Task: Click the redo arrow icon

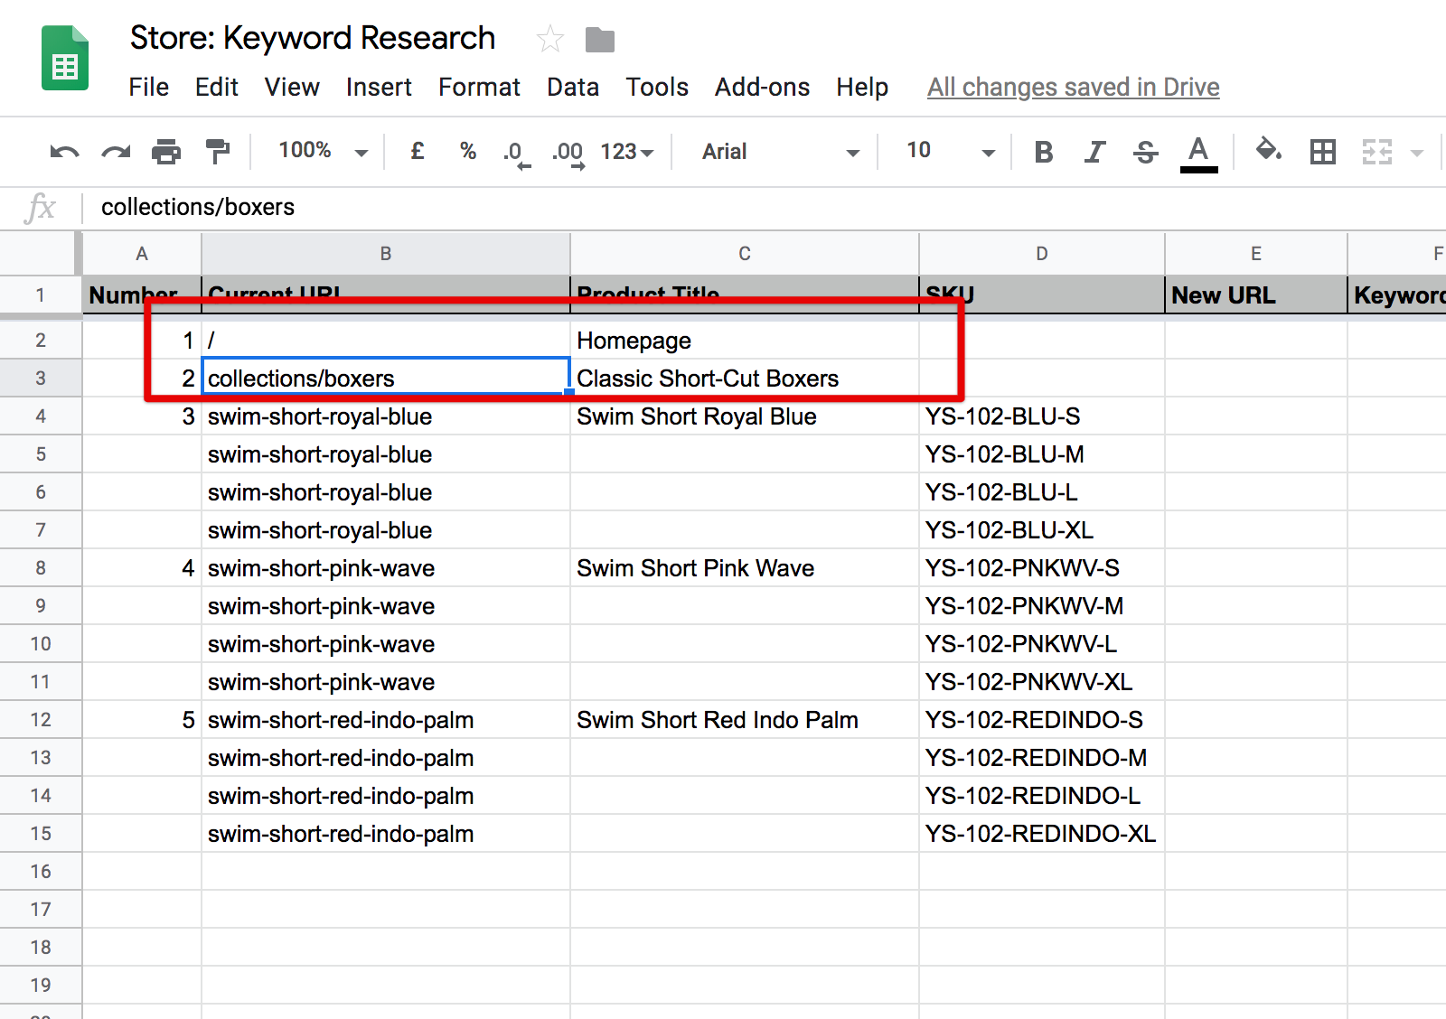Action: (x=115, y=152)
